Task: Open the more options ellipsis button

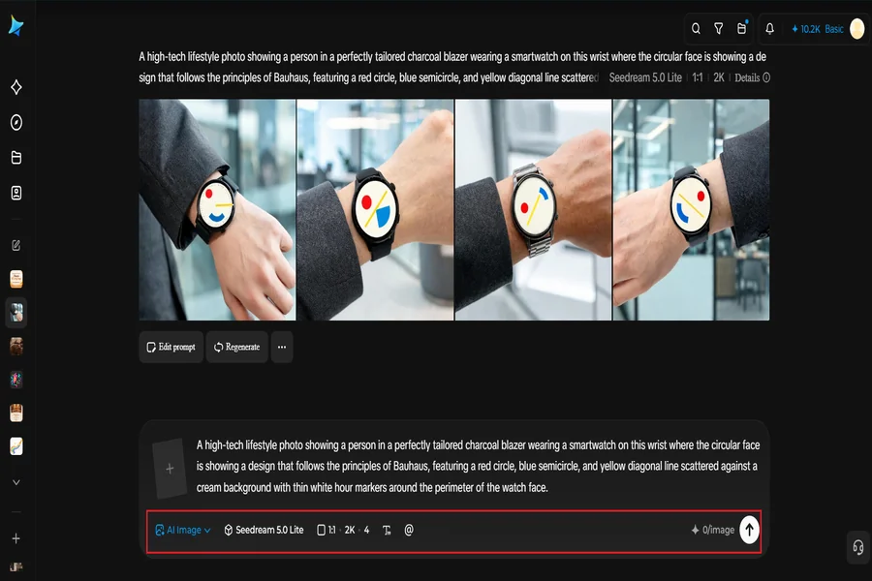Action: pyautogui.click(x=282, y=347)
